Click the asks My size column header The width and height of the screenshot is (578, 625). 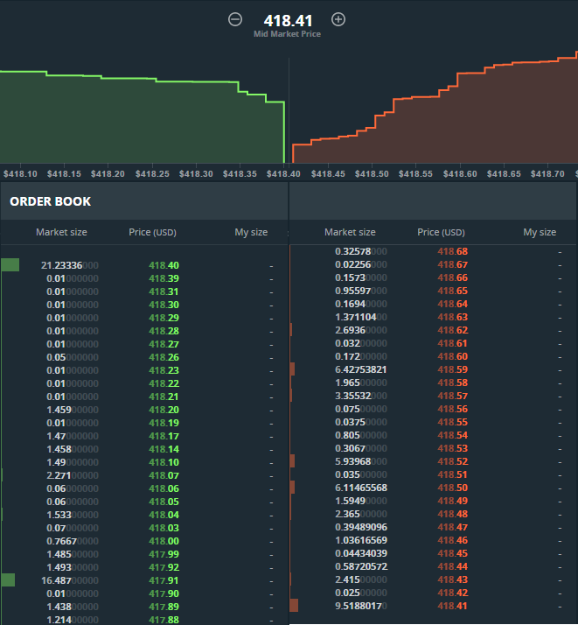(x=540, y=232)
